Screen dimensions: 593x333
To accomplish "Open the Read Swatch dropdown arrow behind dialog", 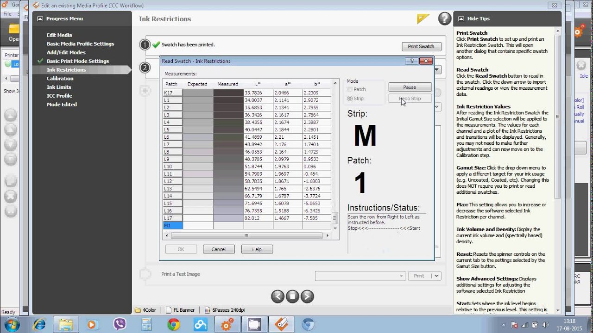I will click(437, 70).
